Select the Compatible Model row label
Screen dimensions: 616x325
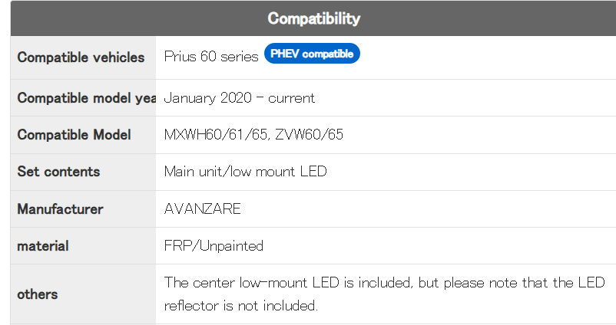(74, 135)
